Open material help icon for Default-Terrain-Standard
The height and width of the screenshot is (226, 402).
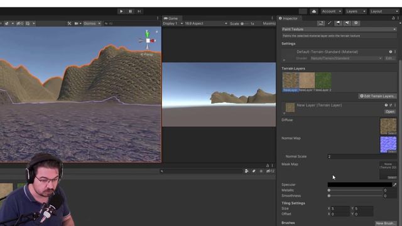coord(391,51)
